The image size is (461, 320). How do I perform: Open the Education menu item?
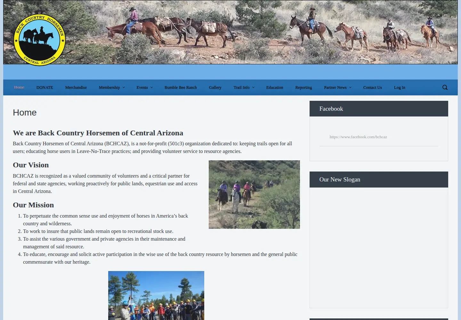tap(275, 87)
